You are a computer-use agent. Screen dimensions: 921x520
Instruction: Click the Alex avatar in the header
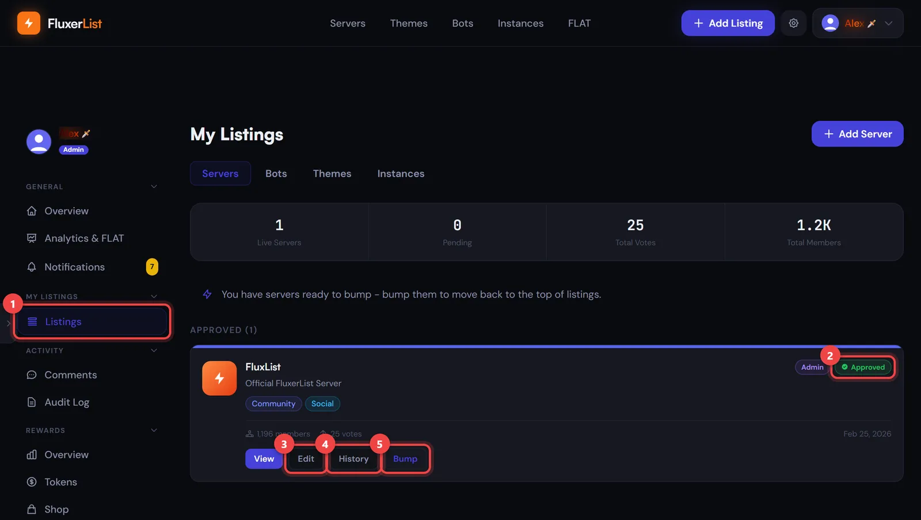[x=830, y=23]
